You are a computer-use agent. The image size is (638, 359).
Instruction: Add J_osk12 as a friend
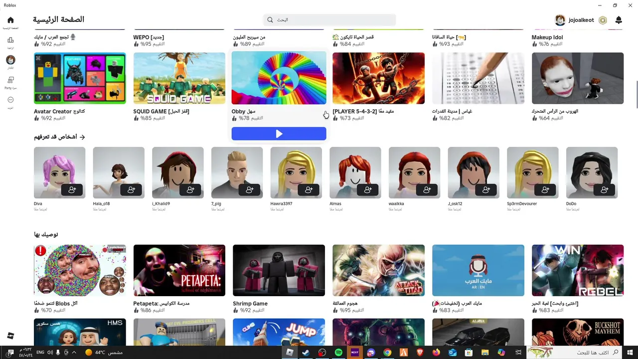[x=486, y=190]
